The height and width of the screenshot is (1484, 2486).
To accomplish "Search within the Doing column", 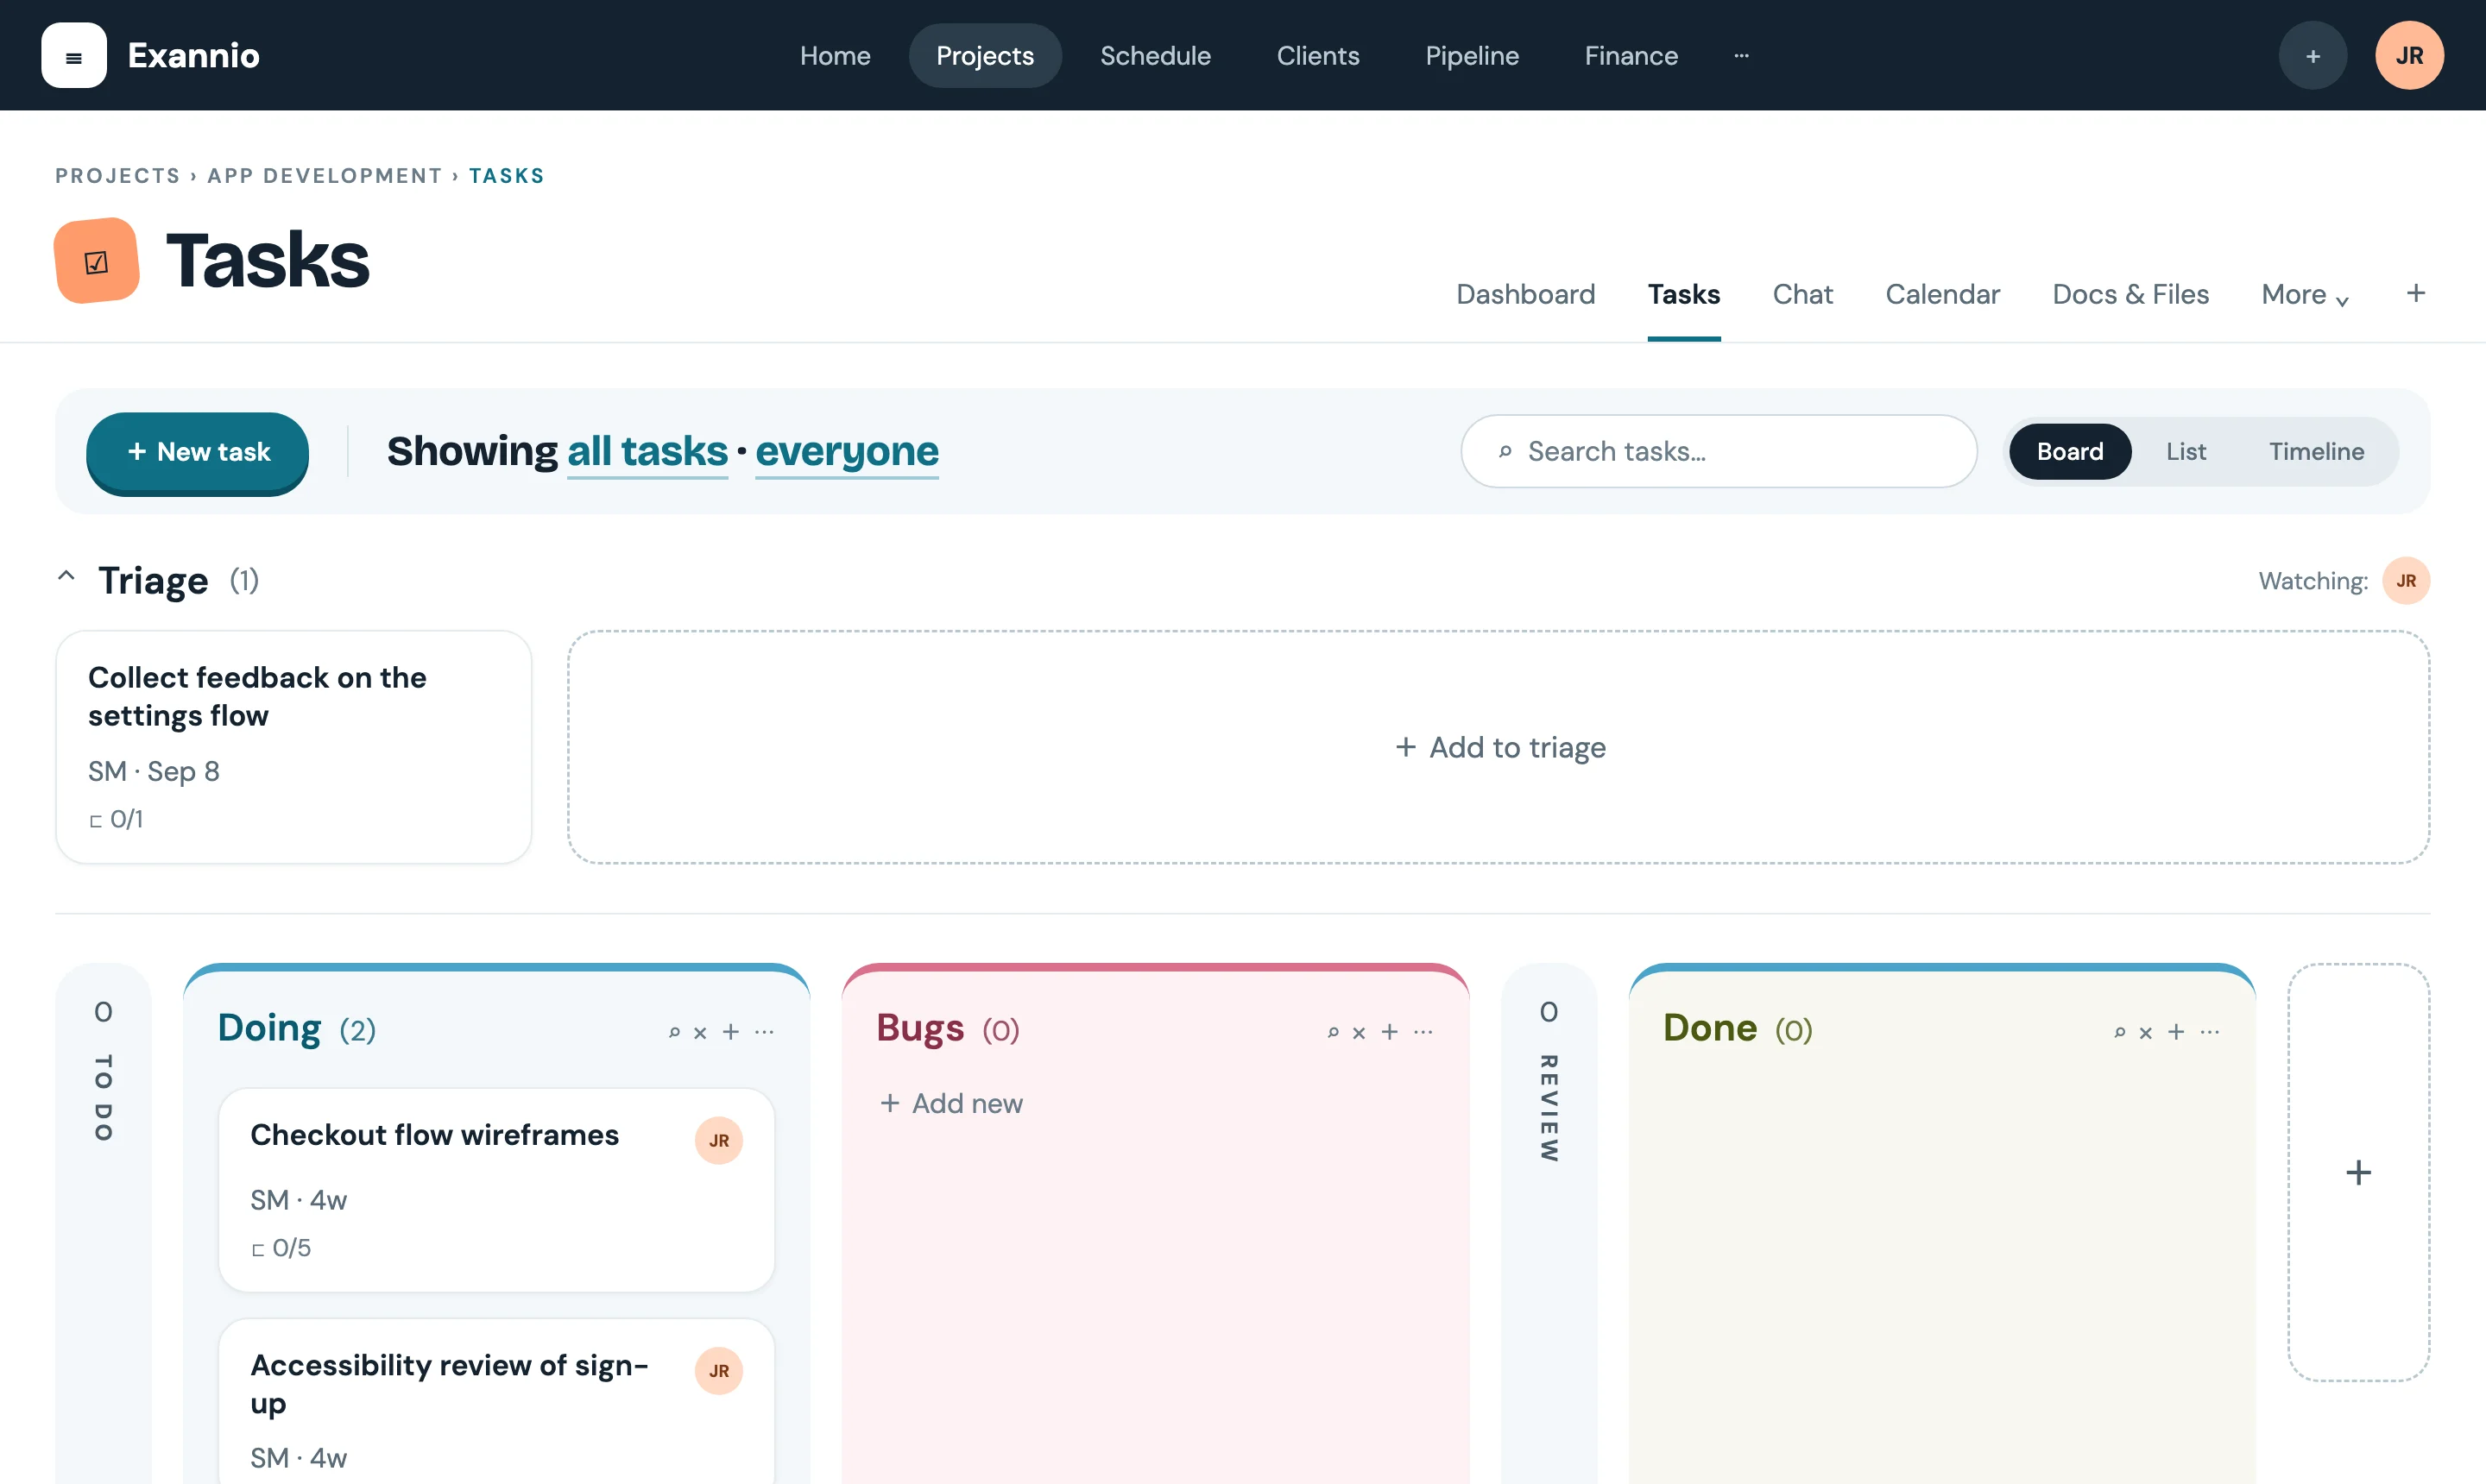I will 674,1032.
